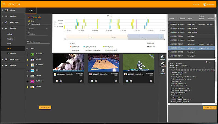Uncheck the MSNBC channel checkbox
This screenshot has height=124, width=218.
tap(28, 59)
